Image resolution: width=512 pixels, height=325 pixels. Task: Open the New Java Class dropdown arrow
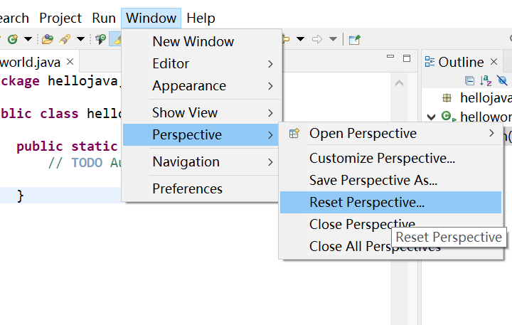28,38
